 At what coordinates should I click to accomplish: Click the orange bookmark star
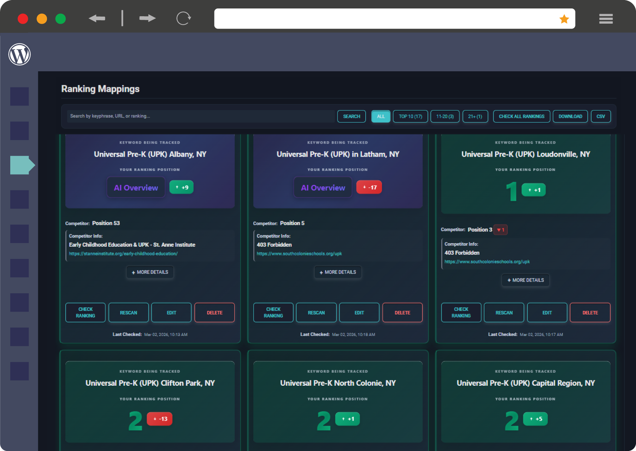point(564,19)
